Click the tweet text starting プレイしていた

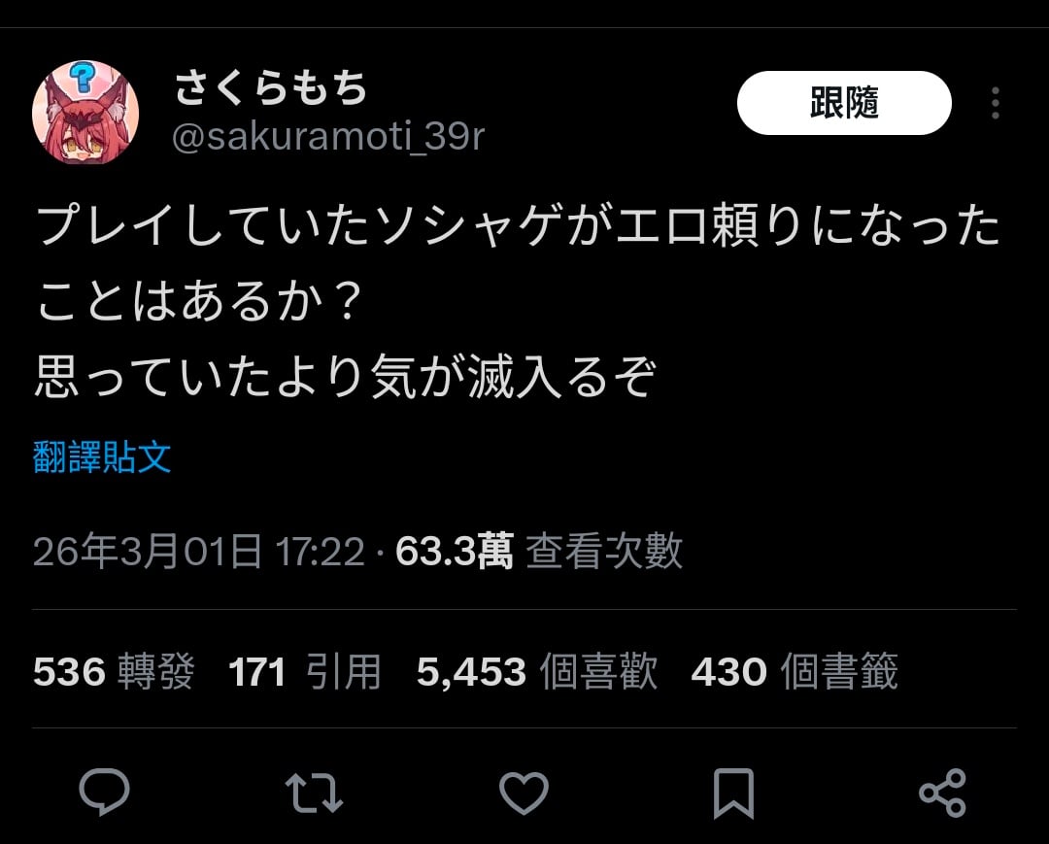[519, 263]
